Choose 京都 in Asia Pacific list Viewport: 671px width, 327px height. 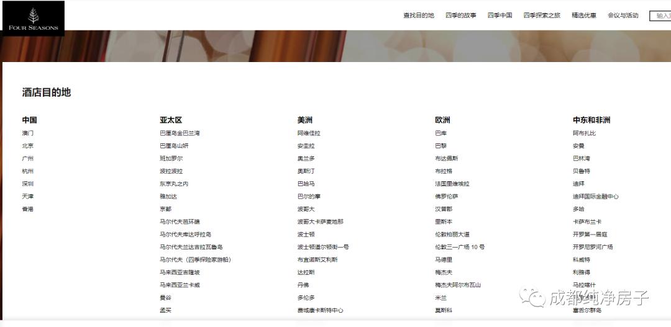tap(166, 209)
